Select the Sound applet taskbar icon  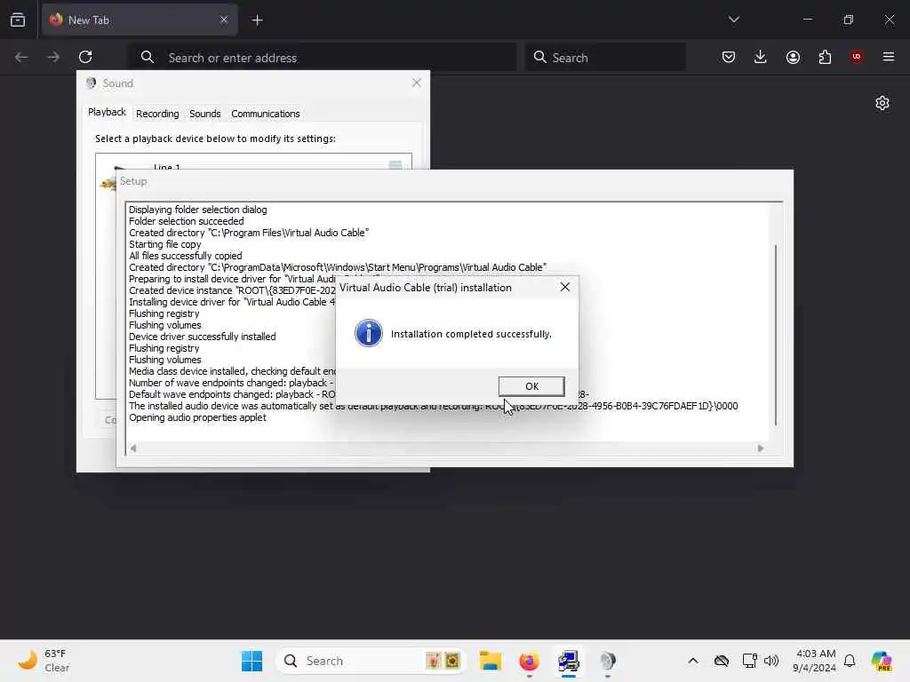click(607, 661)
